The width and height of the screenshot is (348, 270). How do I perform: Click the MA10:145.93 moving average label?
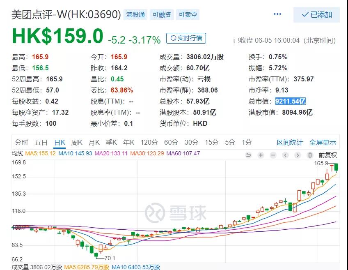75,153
